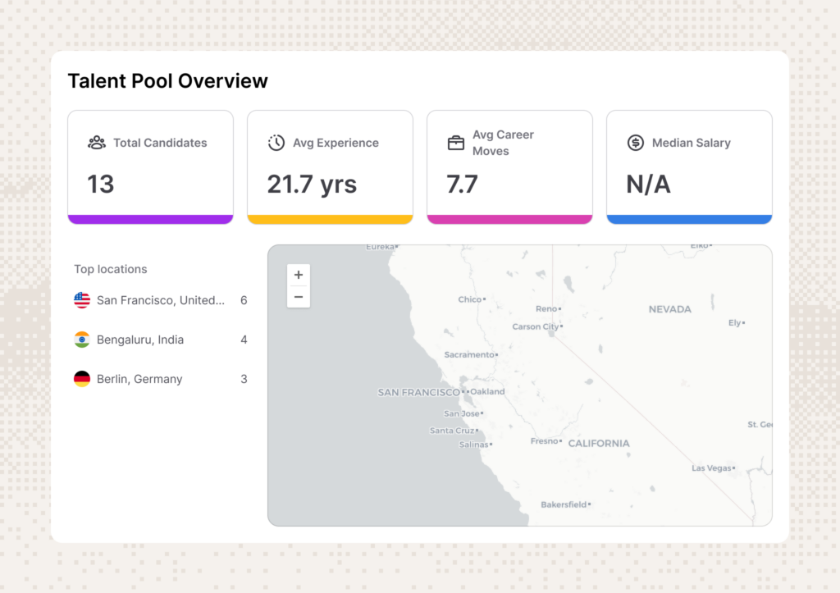Click the Total Candidates people icon
The width and height of the screenshot is (840, 593).
tap(97, 143)
